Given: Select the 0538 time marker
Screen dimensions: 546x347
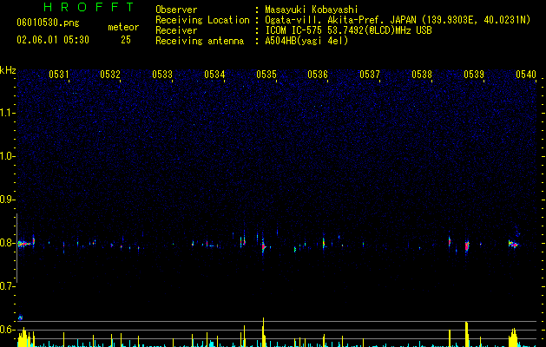Looking at the screenshot, I should point(422,75).
